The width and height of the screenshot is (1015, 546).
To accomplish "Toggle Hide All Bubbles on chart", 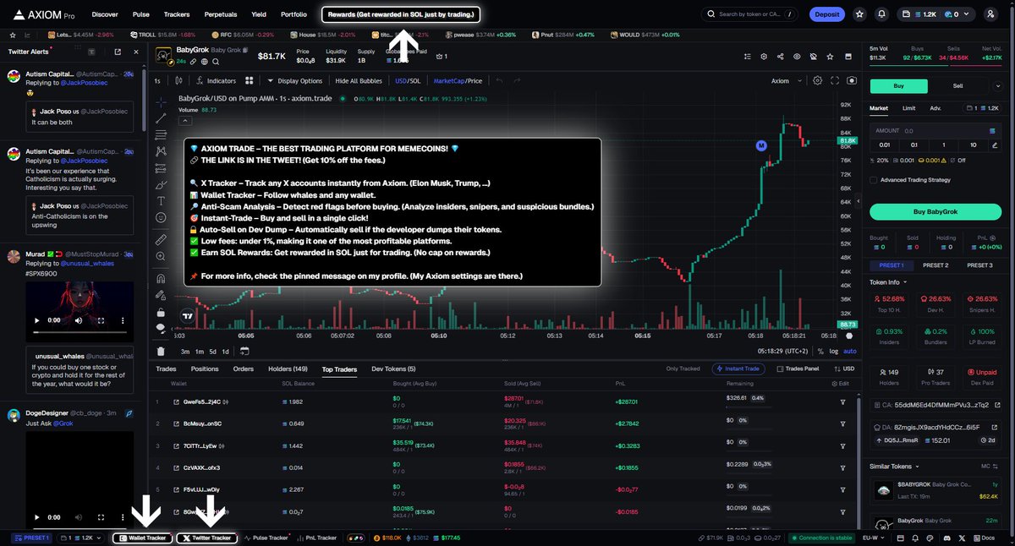I will point(359,81).
